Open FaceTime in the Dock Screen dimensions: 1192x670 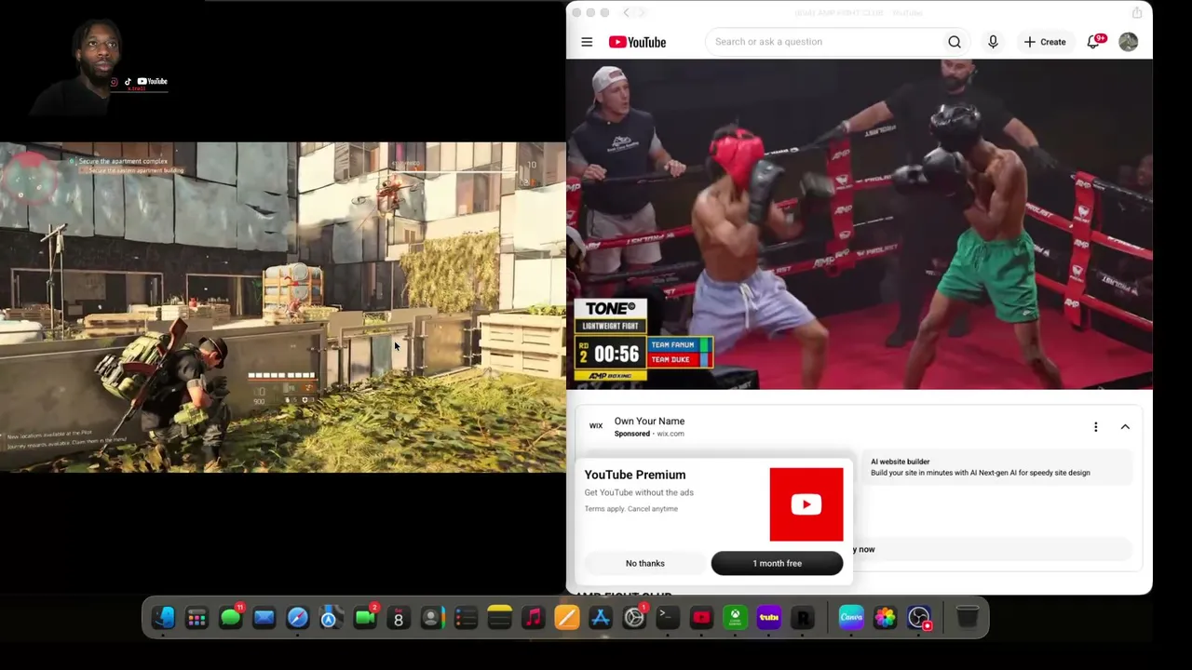[365, 617]
